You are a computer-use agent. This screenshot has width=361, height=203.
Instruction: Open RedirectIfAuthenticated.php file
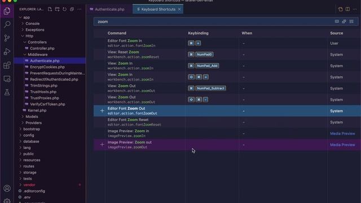click(x=54, y=80)
